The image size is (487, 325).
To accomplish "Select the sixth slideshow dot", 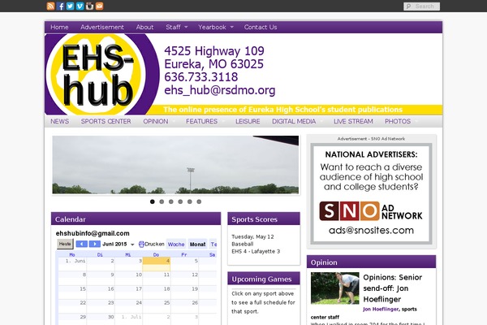I will pyautogui.click(x=199, y=201).
